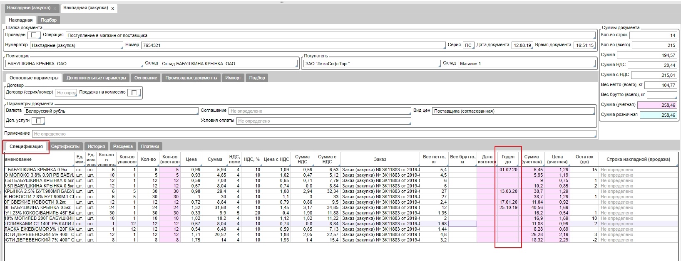
Task: Open the Платежи tab
Action: coord(150,146)
